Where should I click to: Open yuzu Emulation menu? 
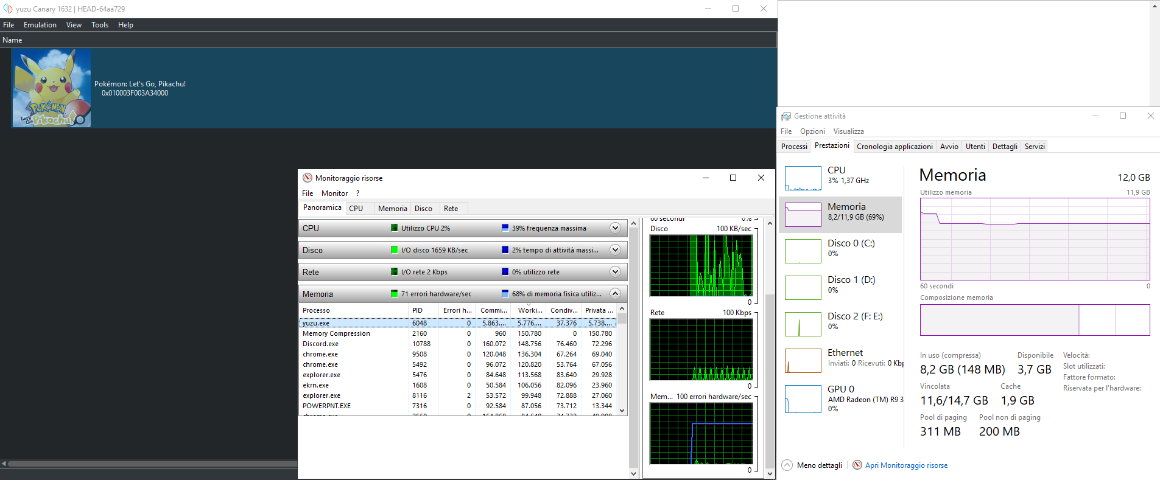(x=40, y=25)
